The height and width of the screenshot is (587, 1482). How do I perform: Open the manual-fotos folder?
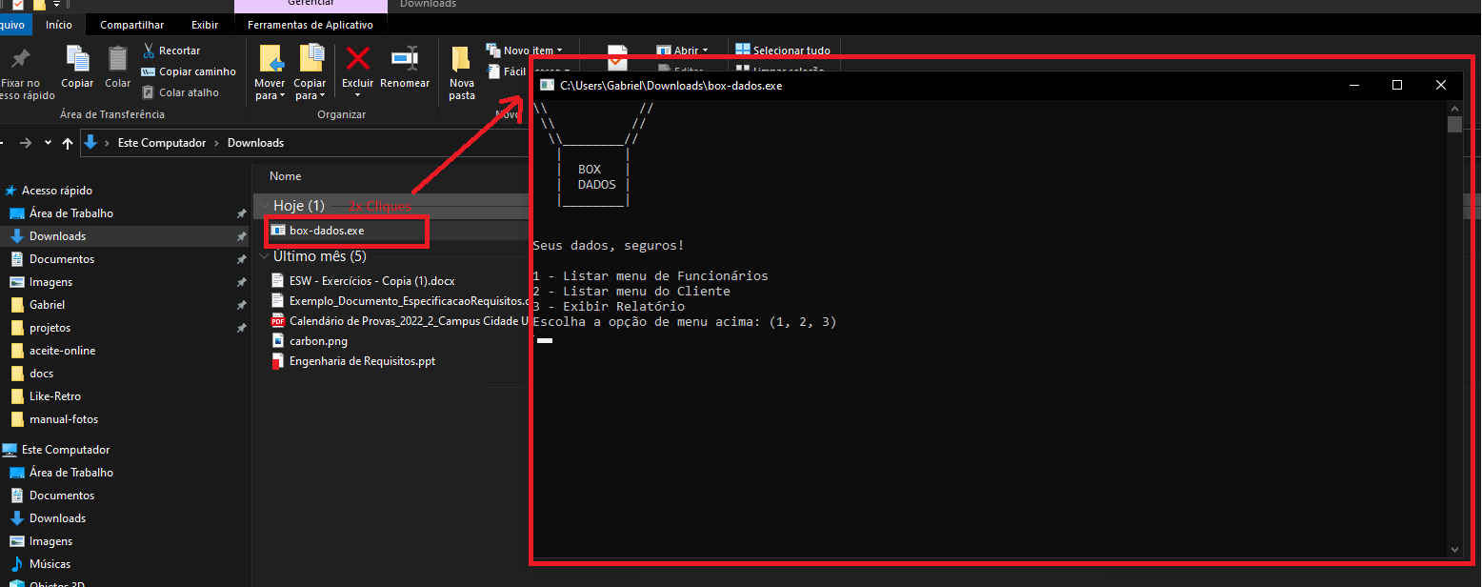(54, 419)
